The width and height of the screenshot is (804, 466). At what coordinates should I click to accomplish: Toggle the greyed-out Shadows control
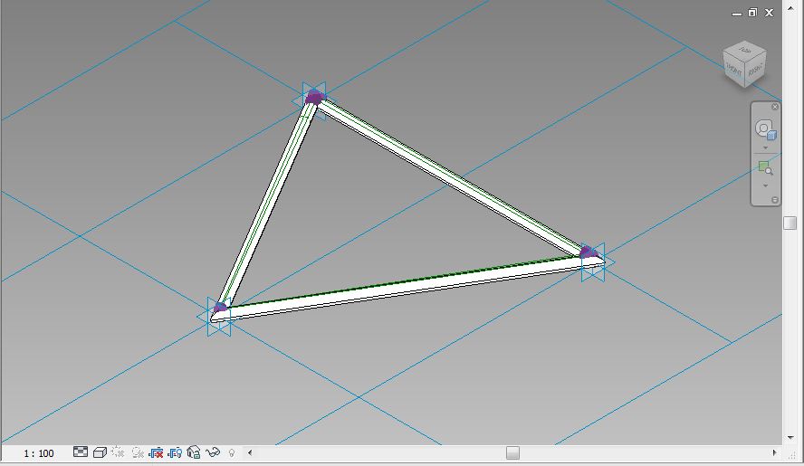point(137,452)
